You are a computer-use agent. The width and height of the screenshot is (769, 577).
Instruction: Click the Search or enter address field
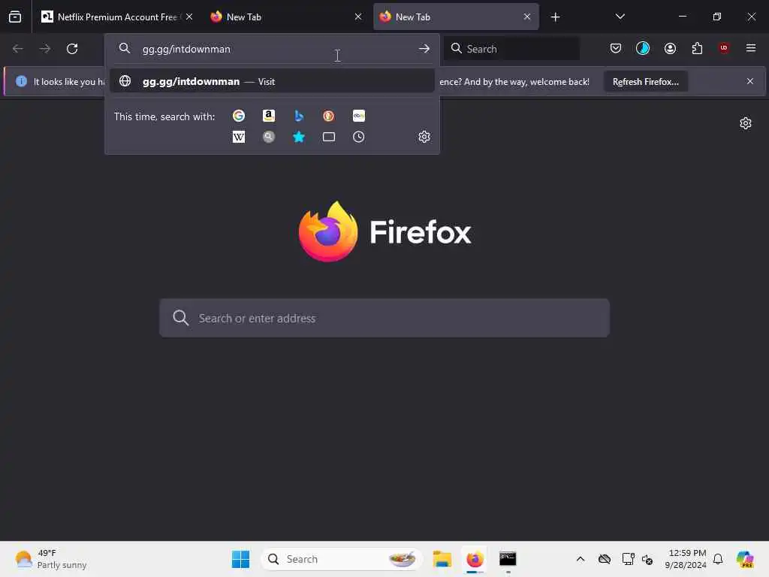tap(384, 318)
